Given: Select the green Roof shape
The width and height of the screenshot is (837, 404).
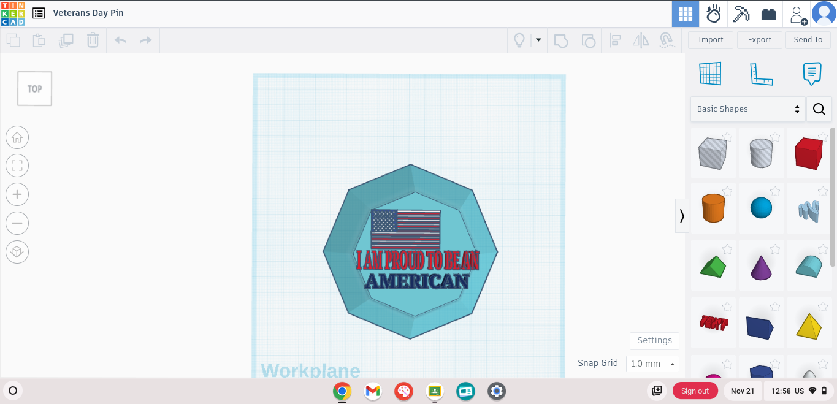Looking at the screenshot, I should coord(713,265).
